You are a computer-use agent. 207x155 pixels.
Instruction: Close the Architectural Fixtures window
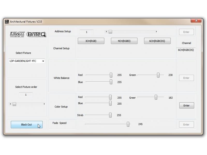196,21
